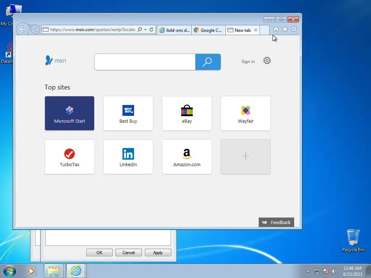Click the msn search text box
Screen dimensions: 371x278
[145, 62]
